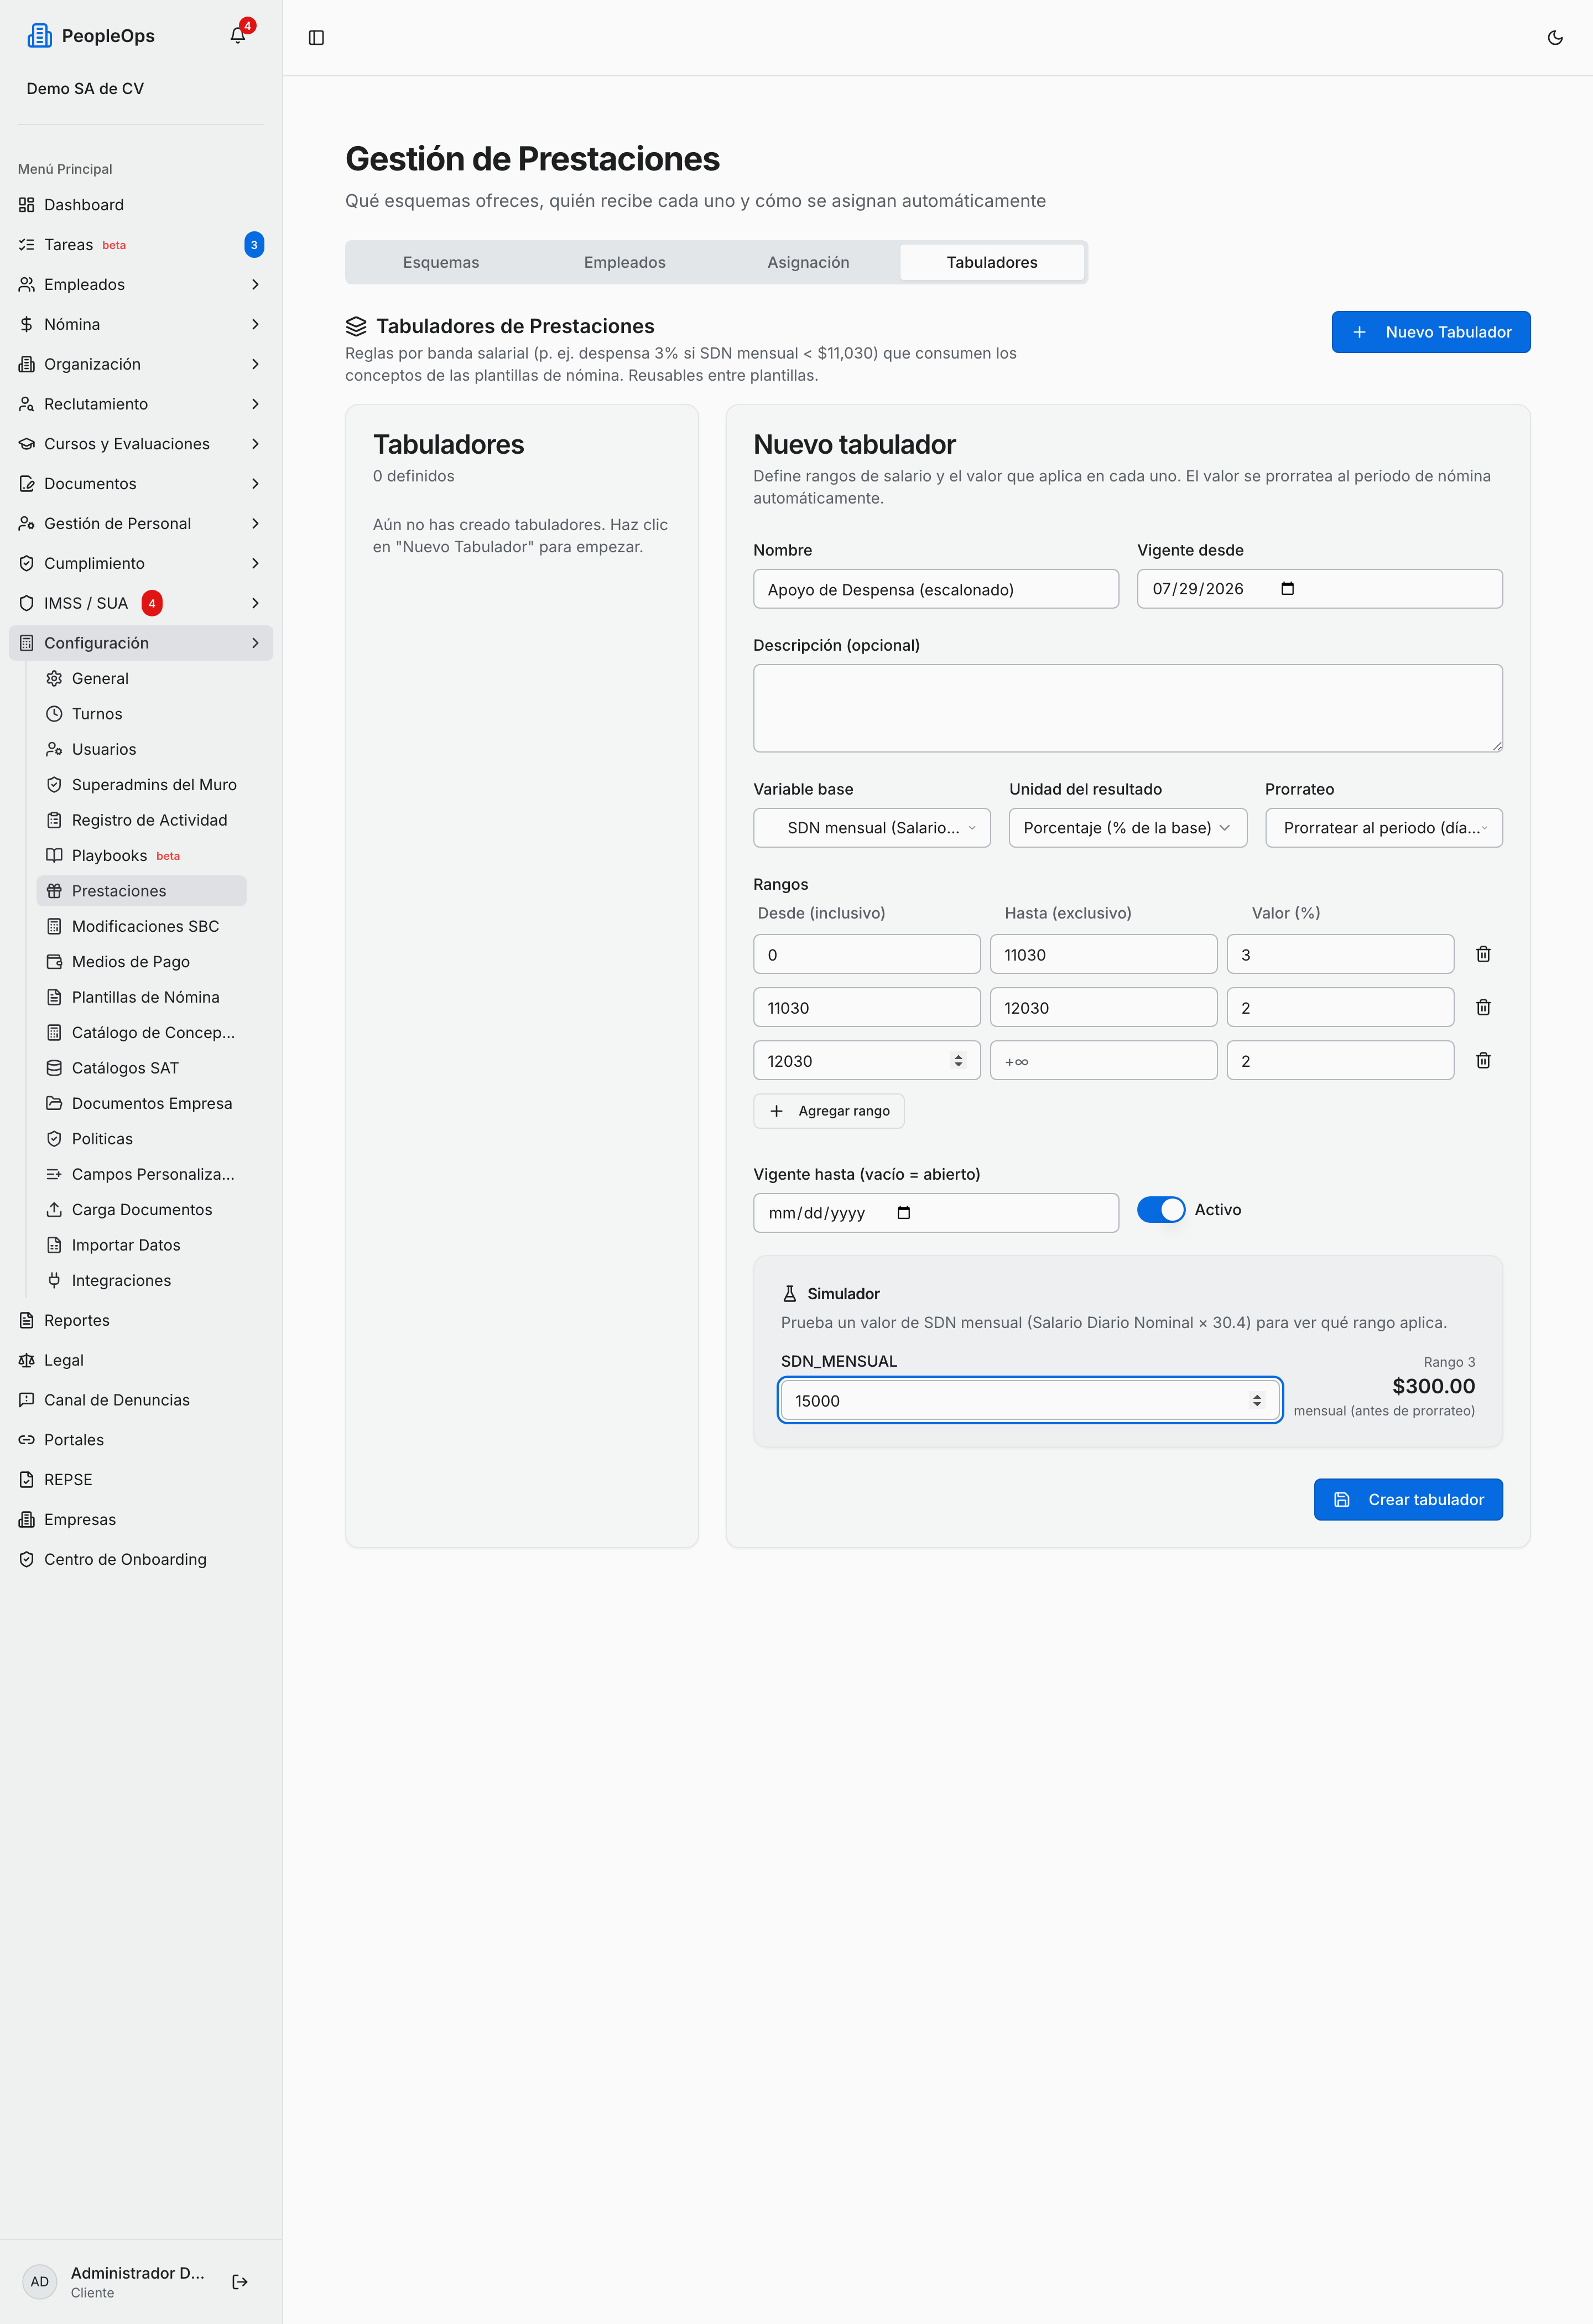
Task: Click the Hasta field showing 11030
Action: tap(1103, 954)
